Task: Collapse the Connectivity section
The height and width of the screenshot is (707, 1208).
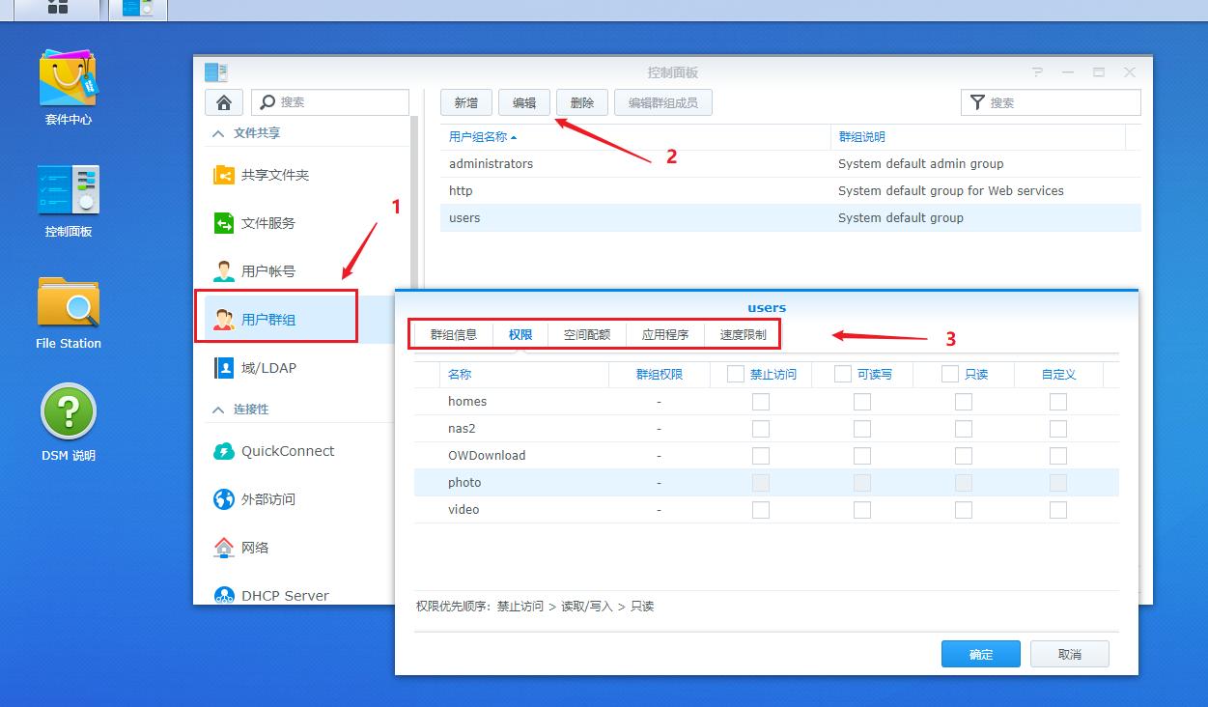Action: [x=218, y=410]
